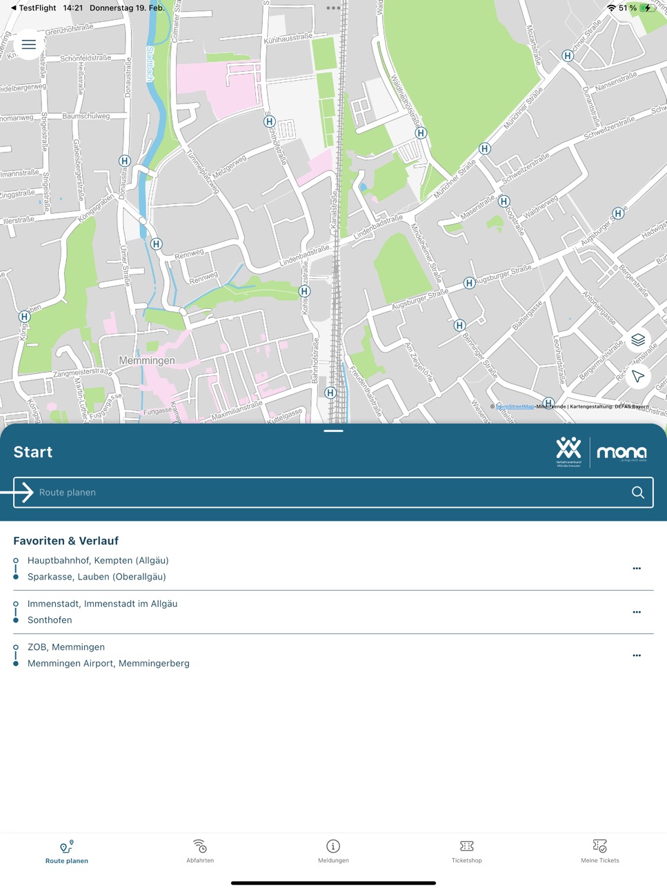Select bus stop marker by Mozartstraße
This screenshot has height=890, width=667.
pos(567,56)
